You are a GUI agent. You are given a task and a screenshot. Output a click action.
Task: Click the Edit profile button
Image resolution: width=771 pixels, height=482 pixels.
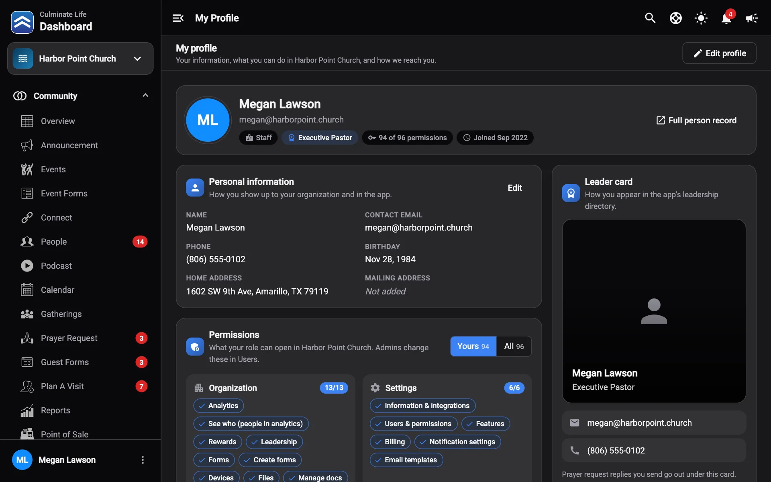719,53
